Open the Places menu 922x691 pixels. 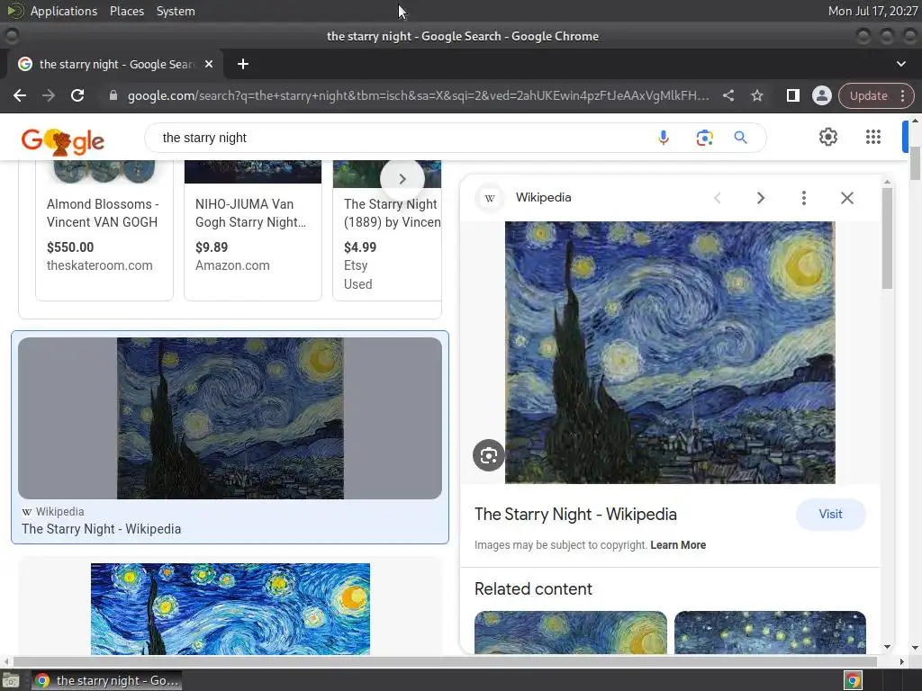pos(126,11)
